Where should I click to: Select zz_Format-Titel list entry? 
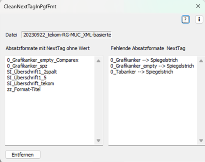pos(24,89)
